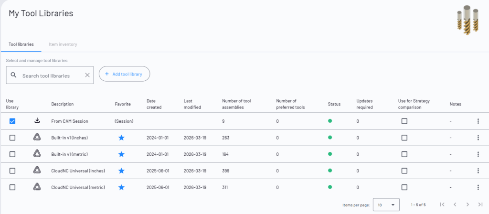The width and height of the screenshot is (489, 214).
Task: Check Use library for Built-in v1 (inches)
Action: [x=12, y=138]
